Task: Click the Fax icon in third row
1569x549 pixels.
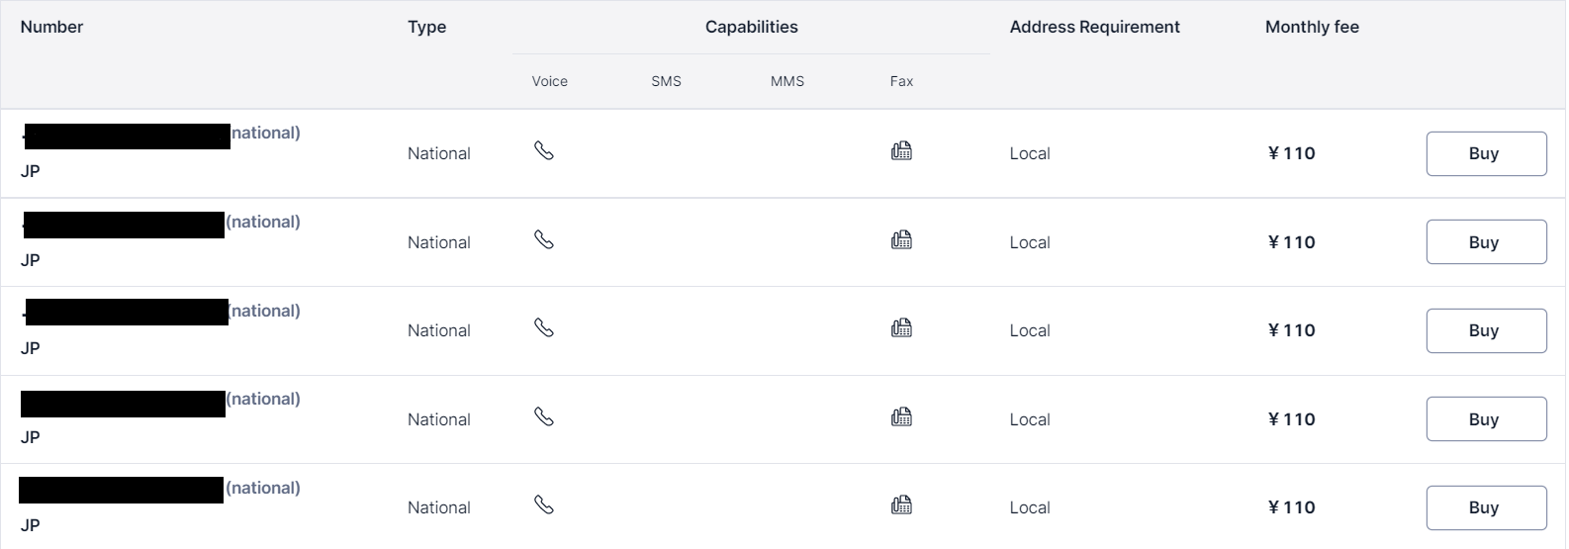Action: (901, 327)
